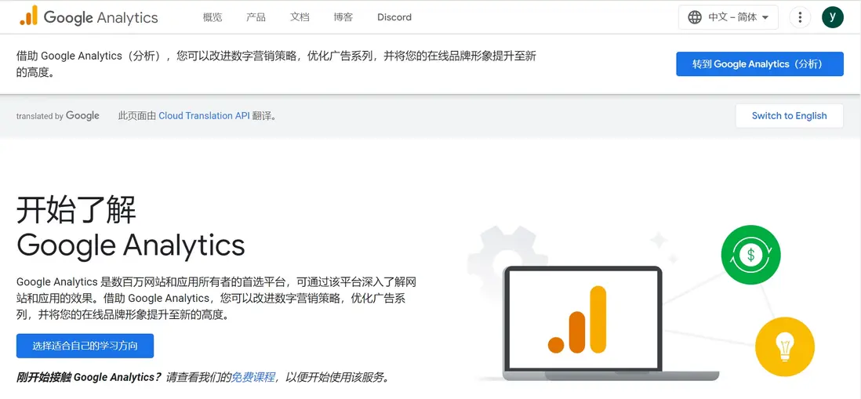Open the three-dot more options menu
Image resolution: width=861 pixels, height=399 pixels.
(800, 17)
